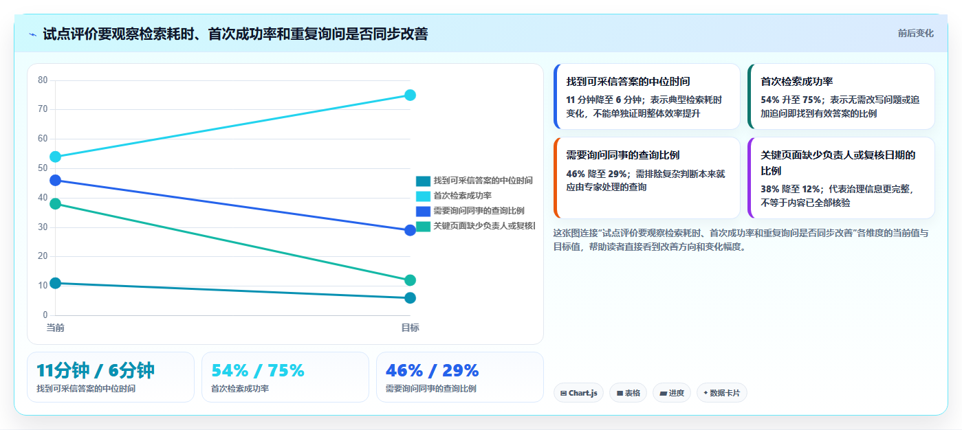
Task: Select the 目标 data point at value 75
Action: [410, 95]
